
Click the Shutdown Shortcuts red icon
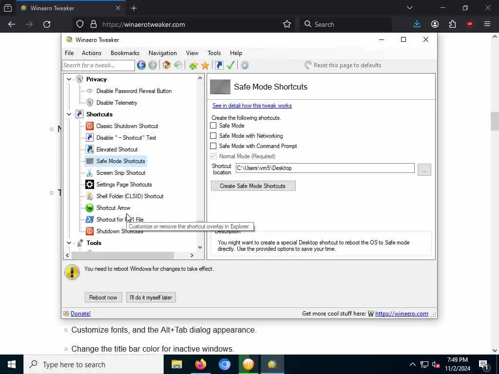click(90, 231)
